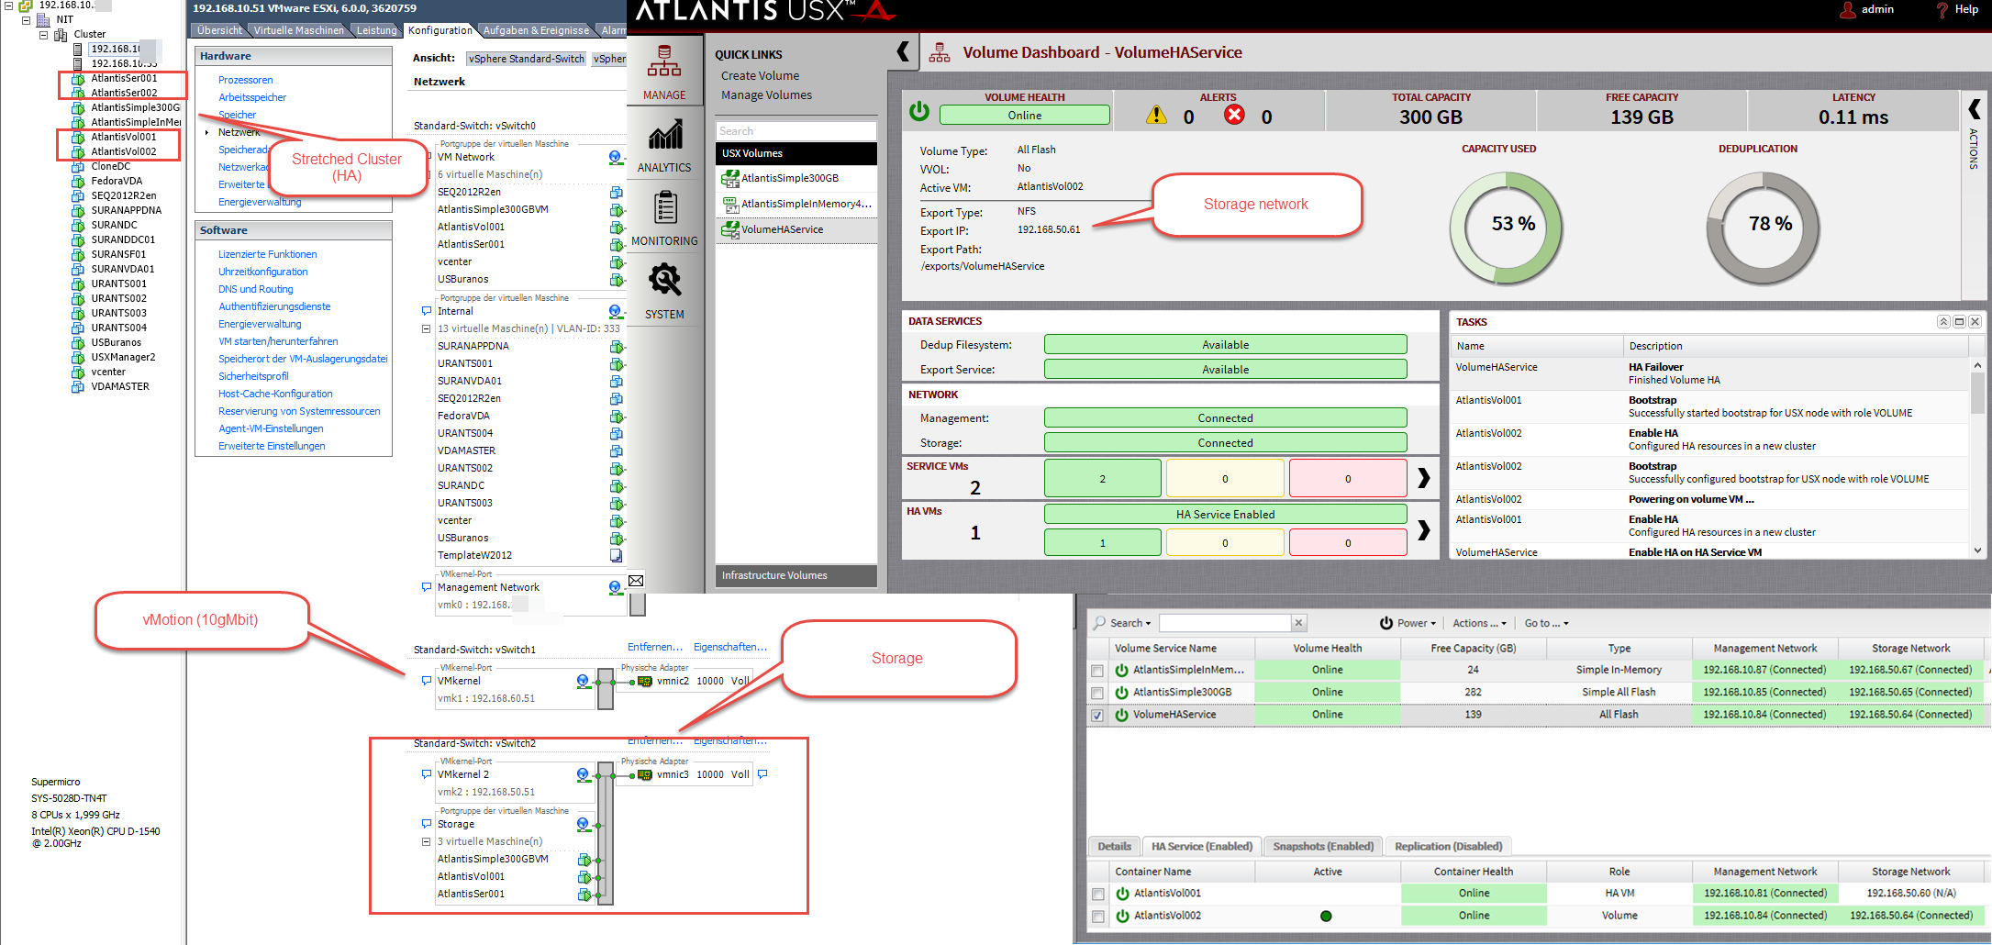The width and height of the screenshot is (1992, 945).
Task: Open Help via the question mark icon
Action: (1942, 9)
